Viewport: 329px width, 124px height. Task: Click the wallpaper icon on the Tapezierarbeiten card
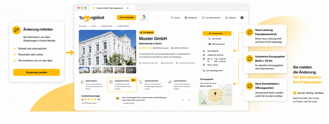pyautogui.click(x=141, y=82)
